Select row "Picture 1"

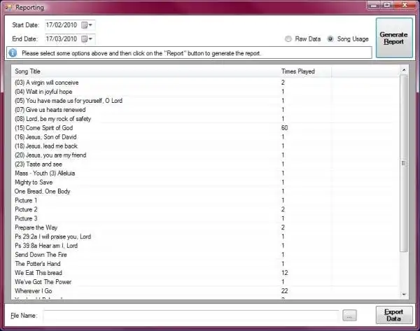(205, 200)
